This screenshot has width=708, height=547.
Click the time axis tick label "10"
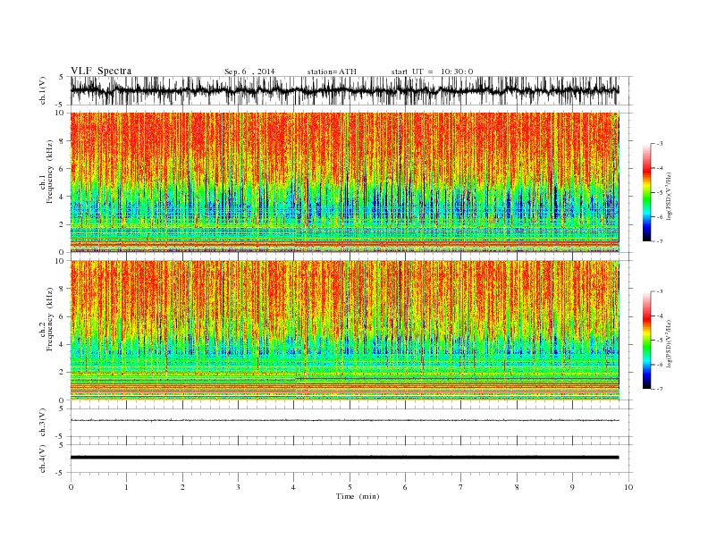pyautogui.click(x=628, y=487)
